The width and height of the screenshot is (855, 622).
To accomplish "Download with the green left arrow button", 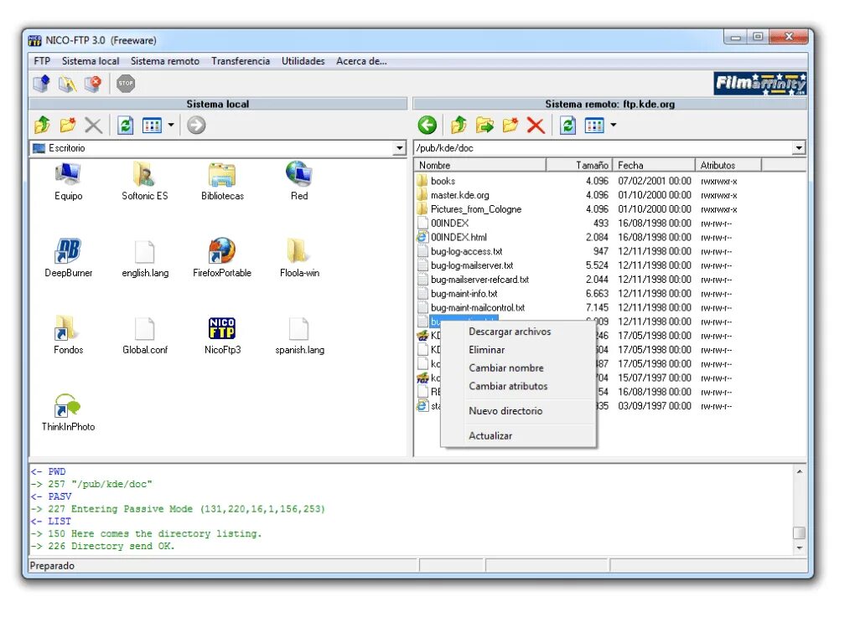I will [427, 126].
